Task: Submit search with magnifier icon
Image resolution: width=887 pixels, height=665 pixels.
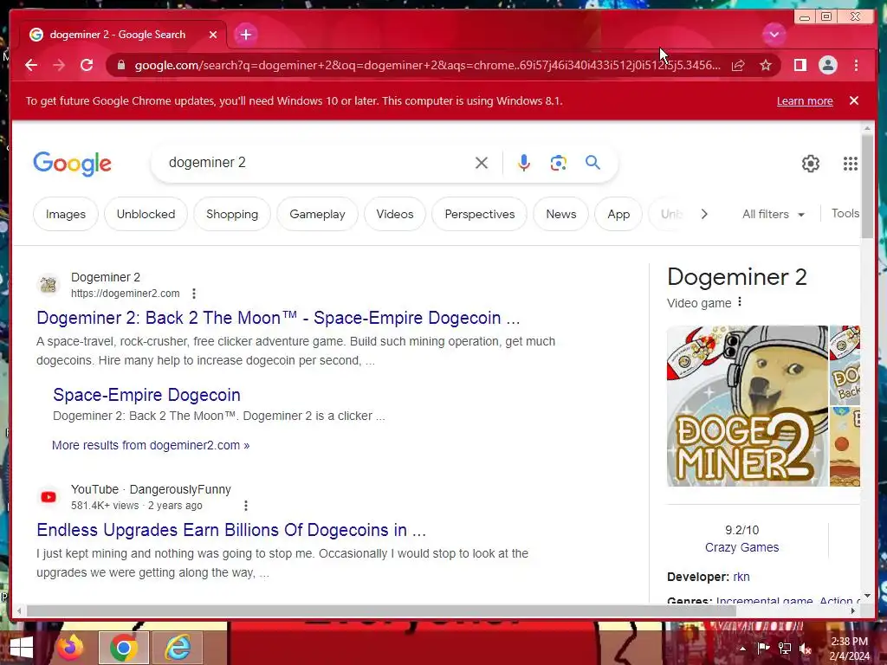Action: (592, 163)
